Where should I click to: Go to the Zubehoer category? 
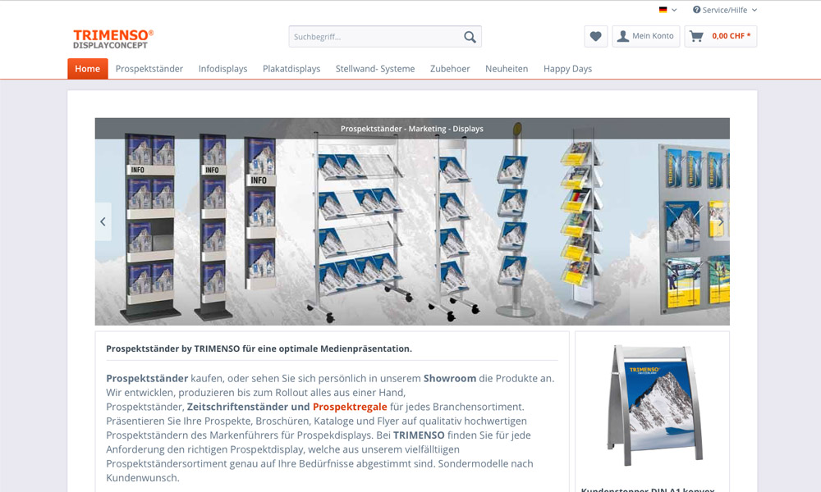pyautogui.click(x=450, y=69)
